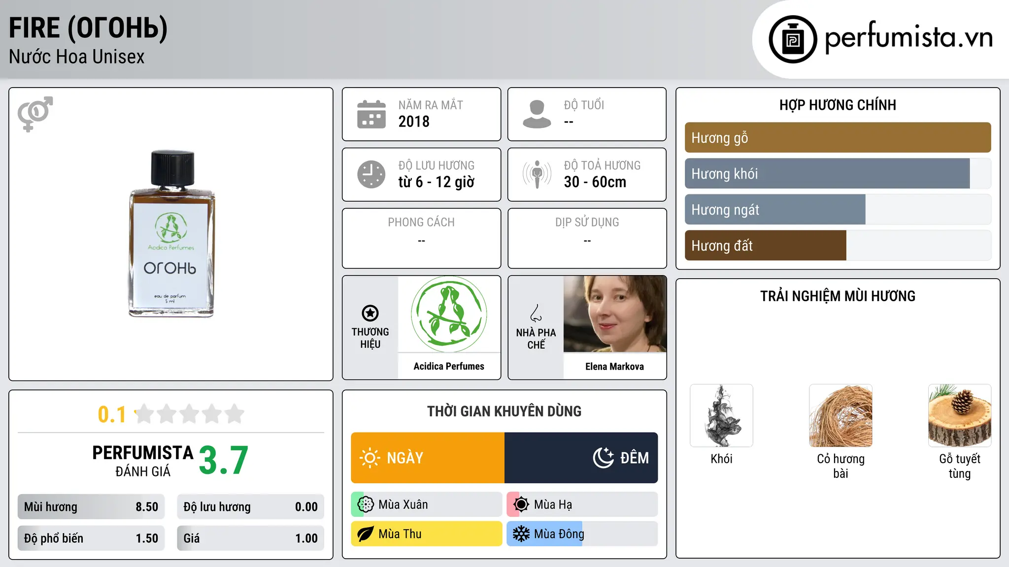The image size is (1009, 567).
Task: Click the Giá 1.00 score
Action: (x=251, y=538)
